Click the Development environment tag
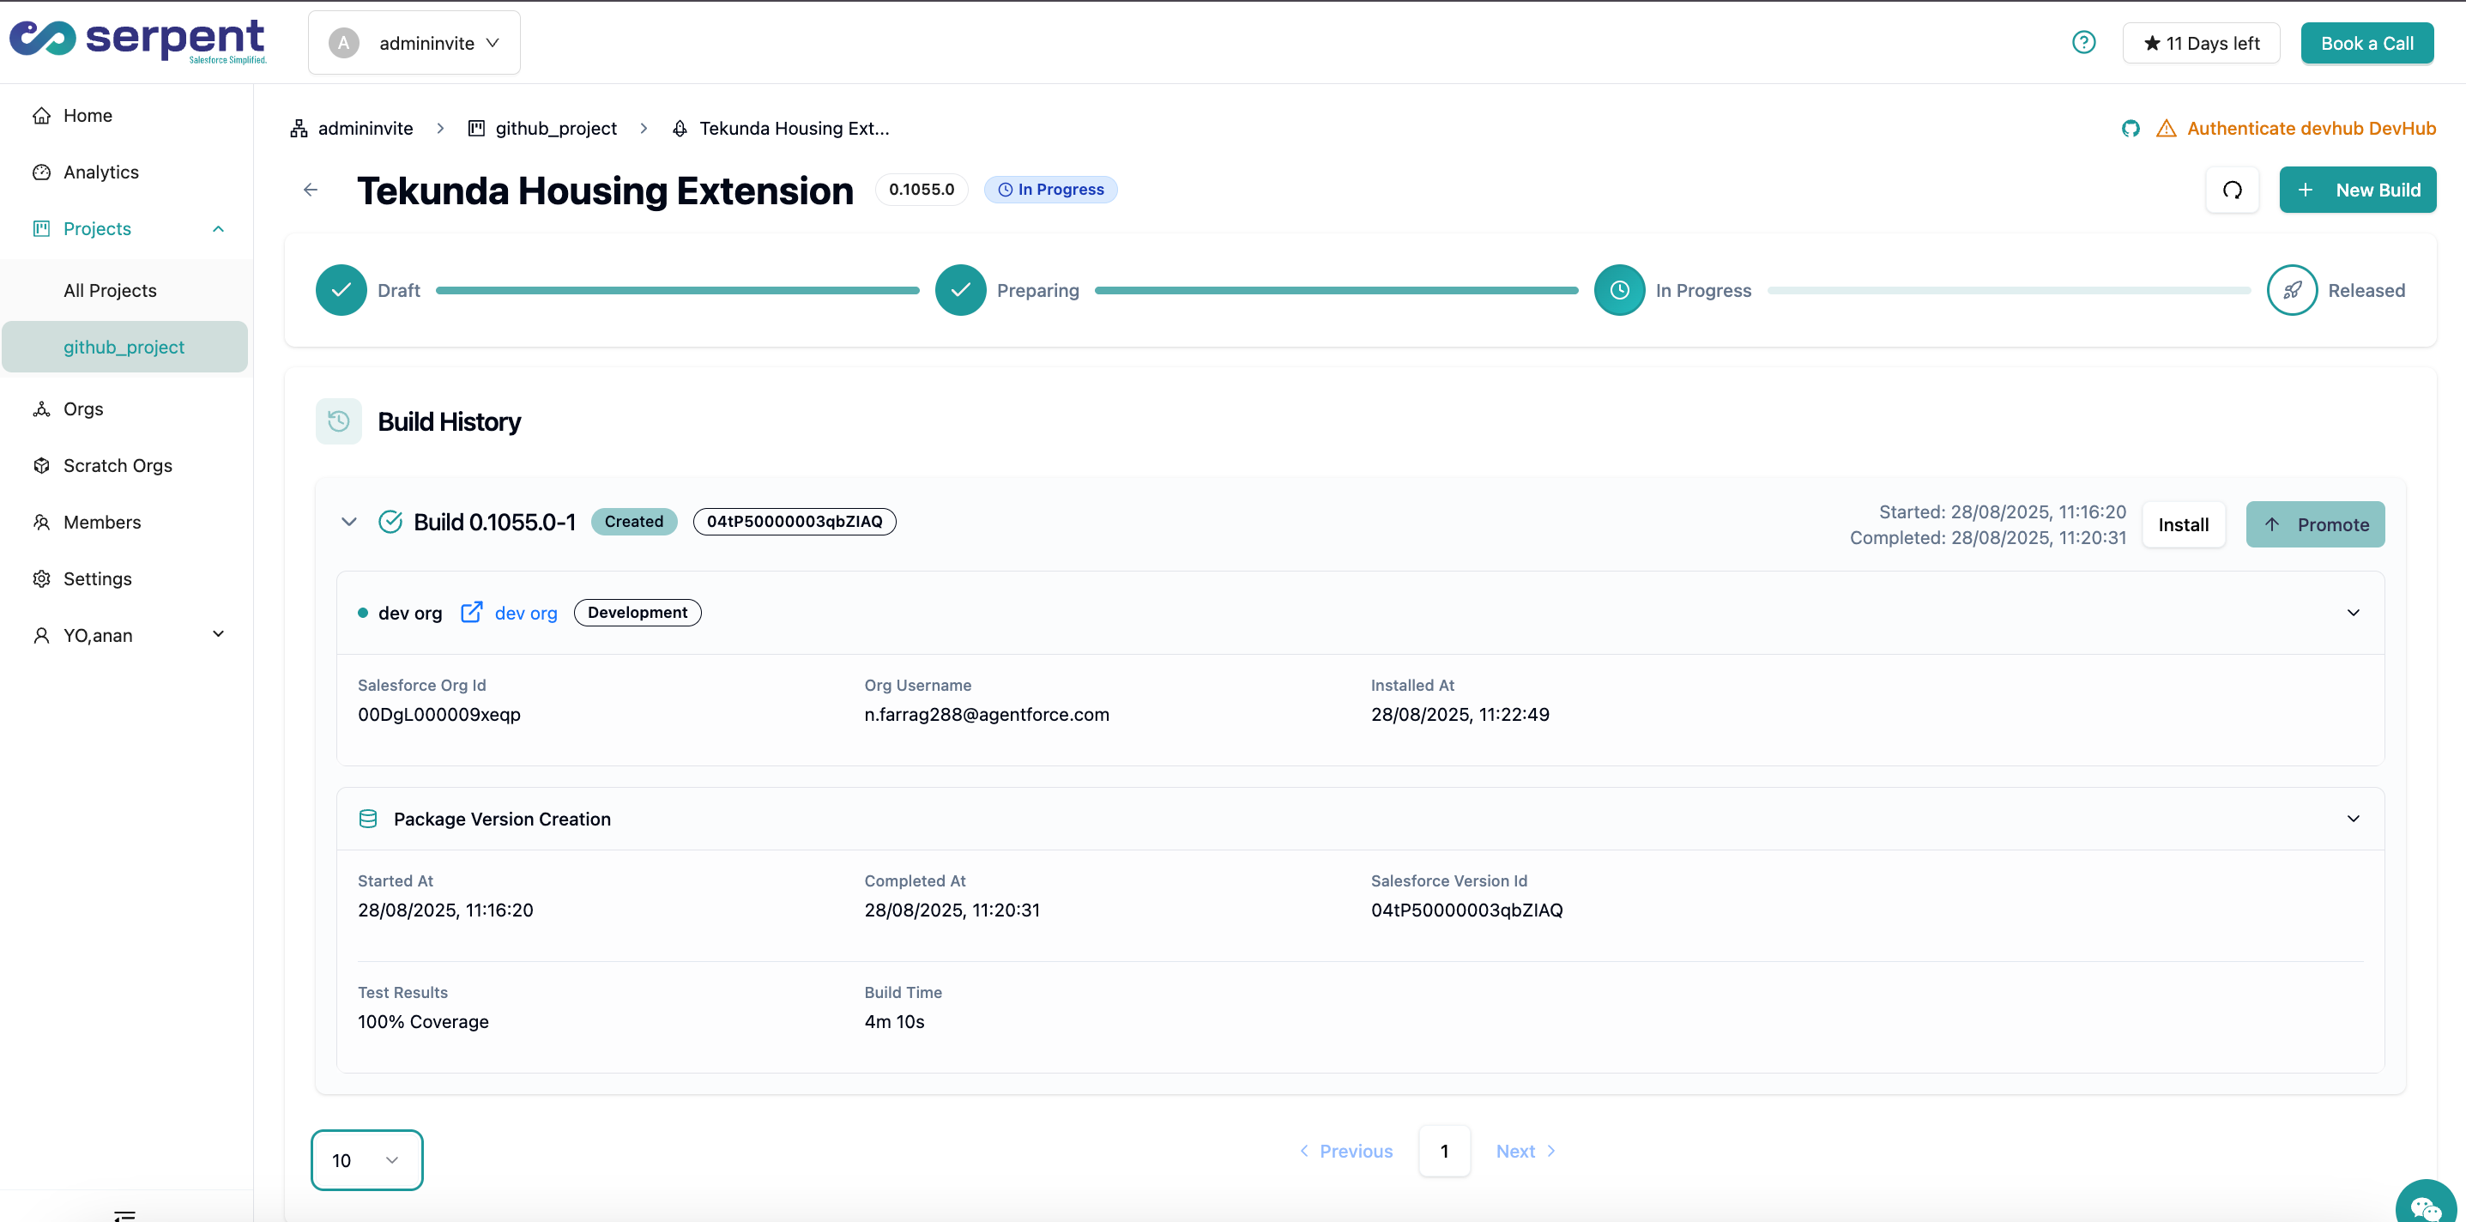2466x1222 pixels. 638,613
